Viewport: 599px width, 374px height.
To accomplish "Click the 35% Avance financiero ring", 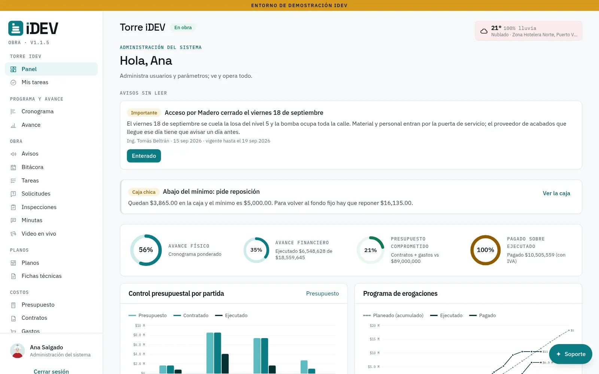I will point(256,250).
